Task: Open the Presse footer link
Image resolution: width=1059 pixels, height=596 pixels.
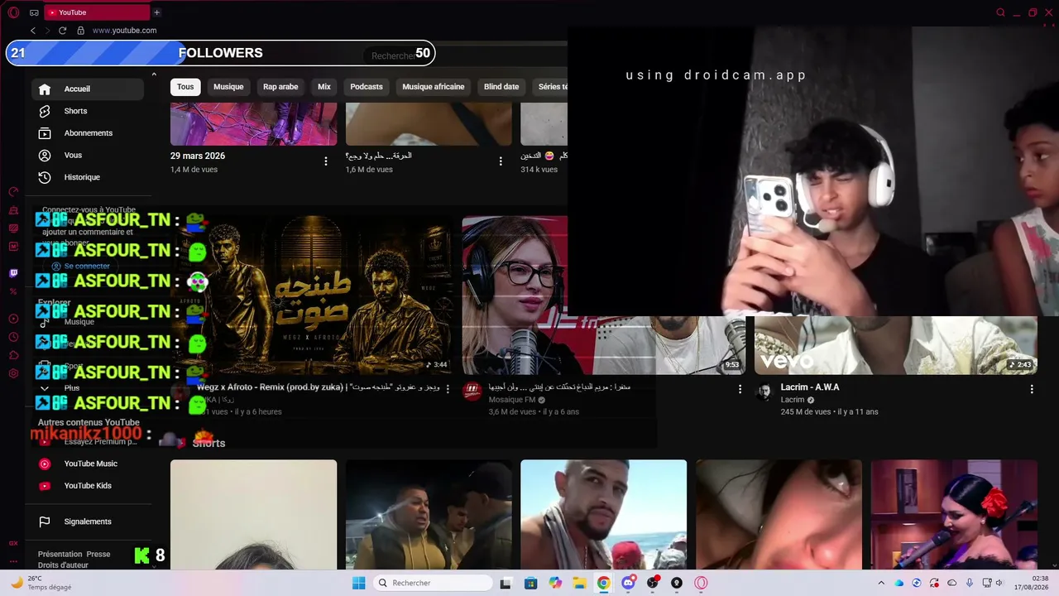Action: pyautogui.click(x=98, y=554)
